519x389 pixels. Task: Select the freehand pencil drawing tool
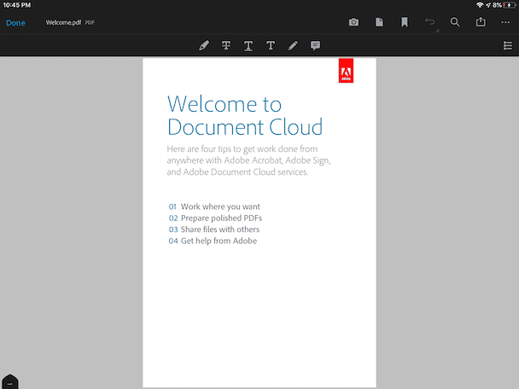293,45
